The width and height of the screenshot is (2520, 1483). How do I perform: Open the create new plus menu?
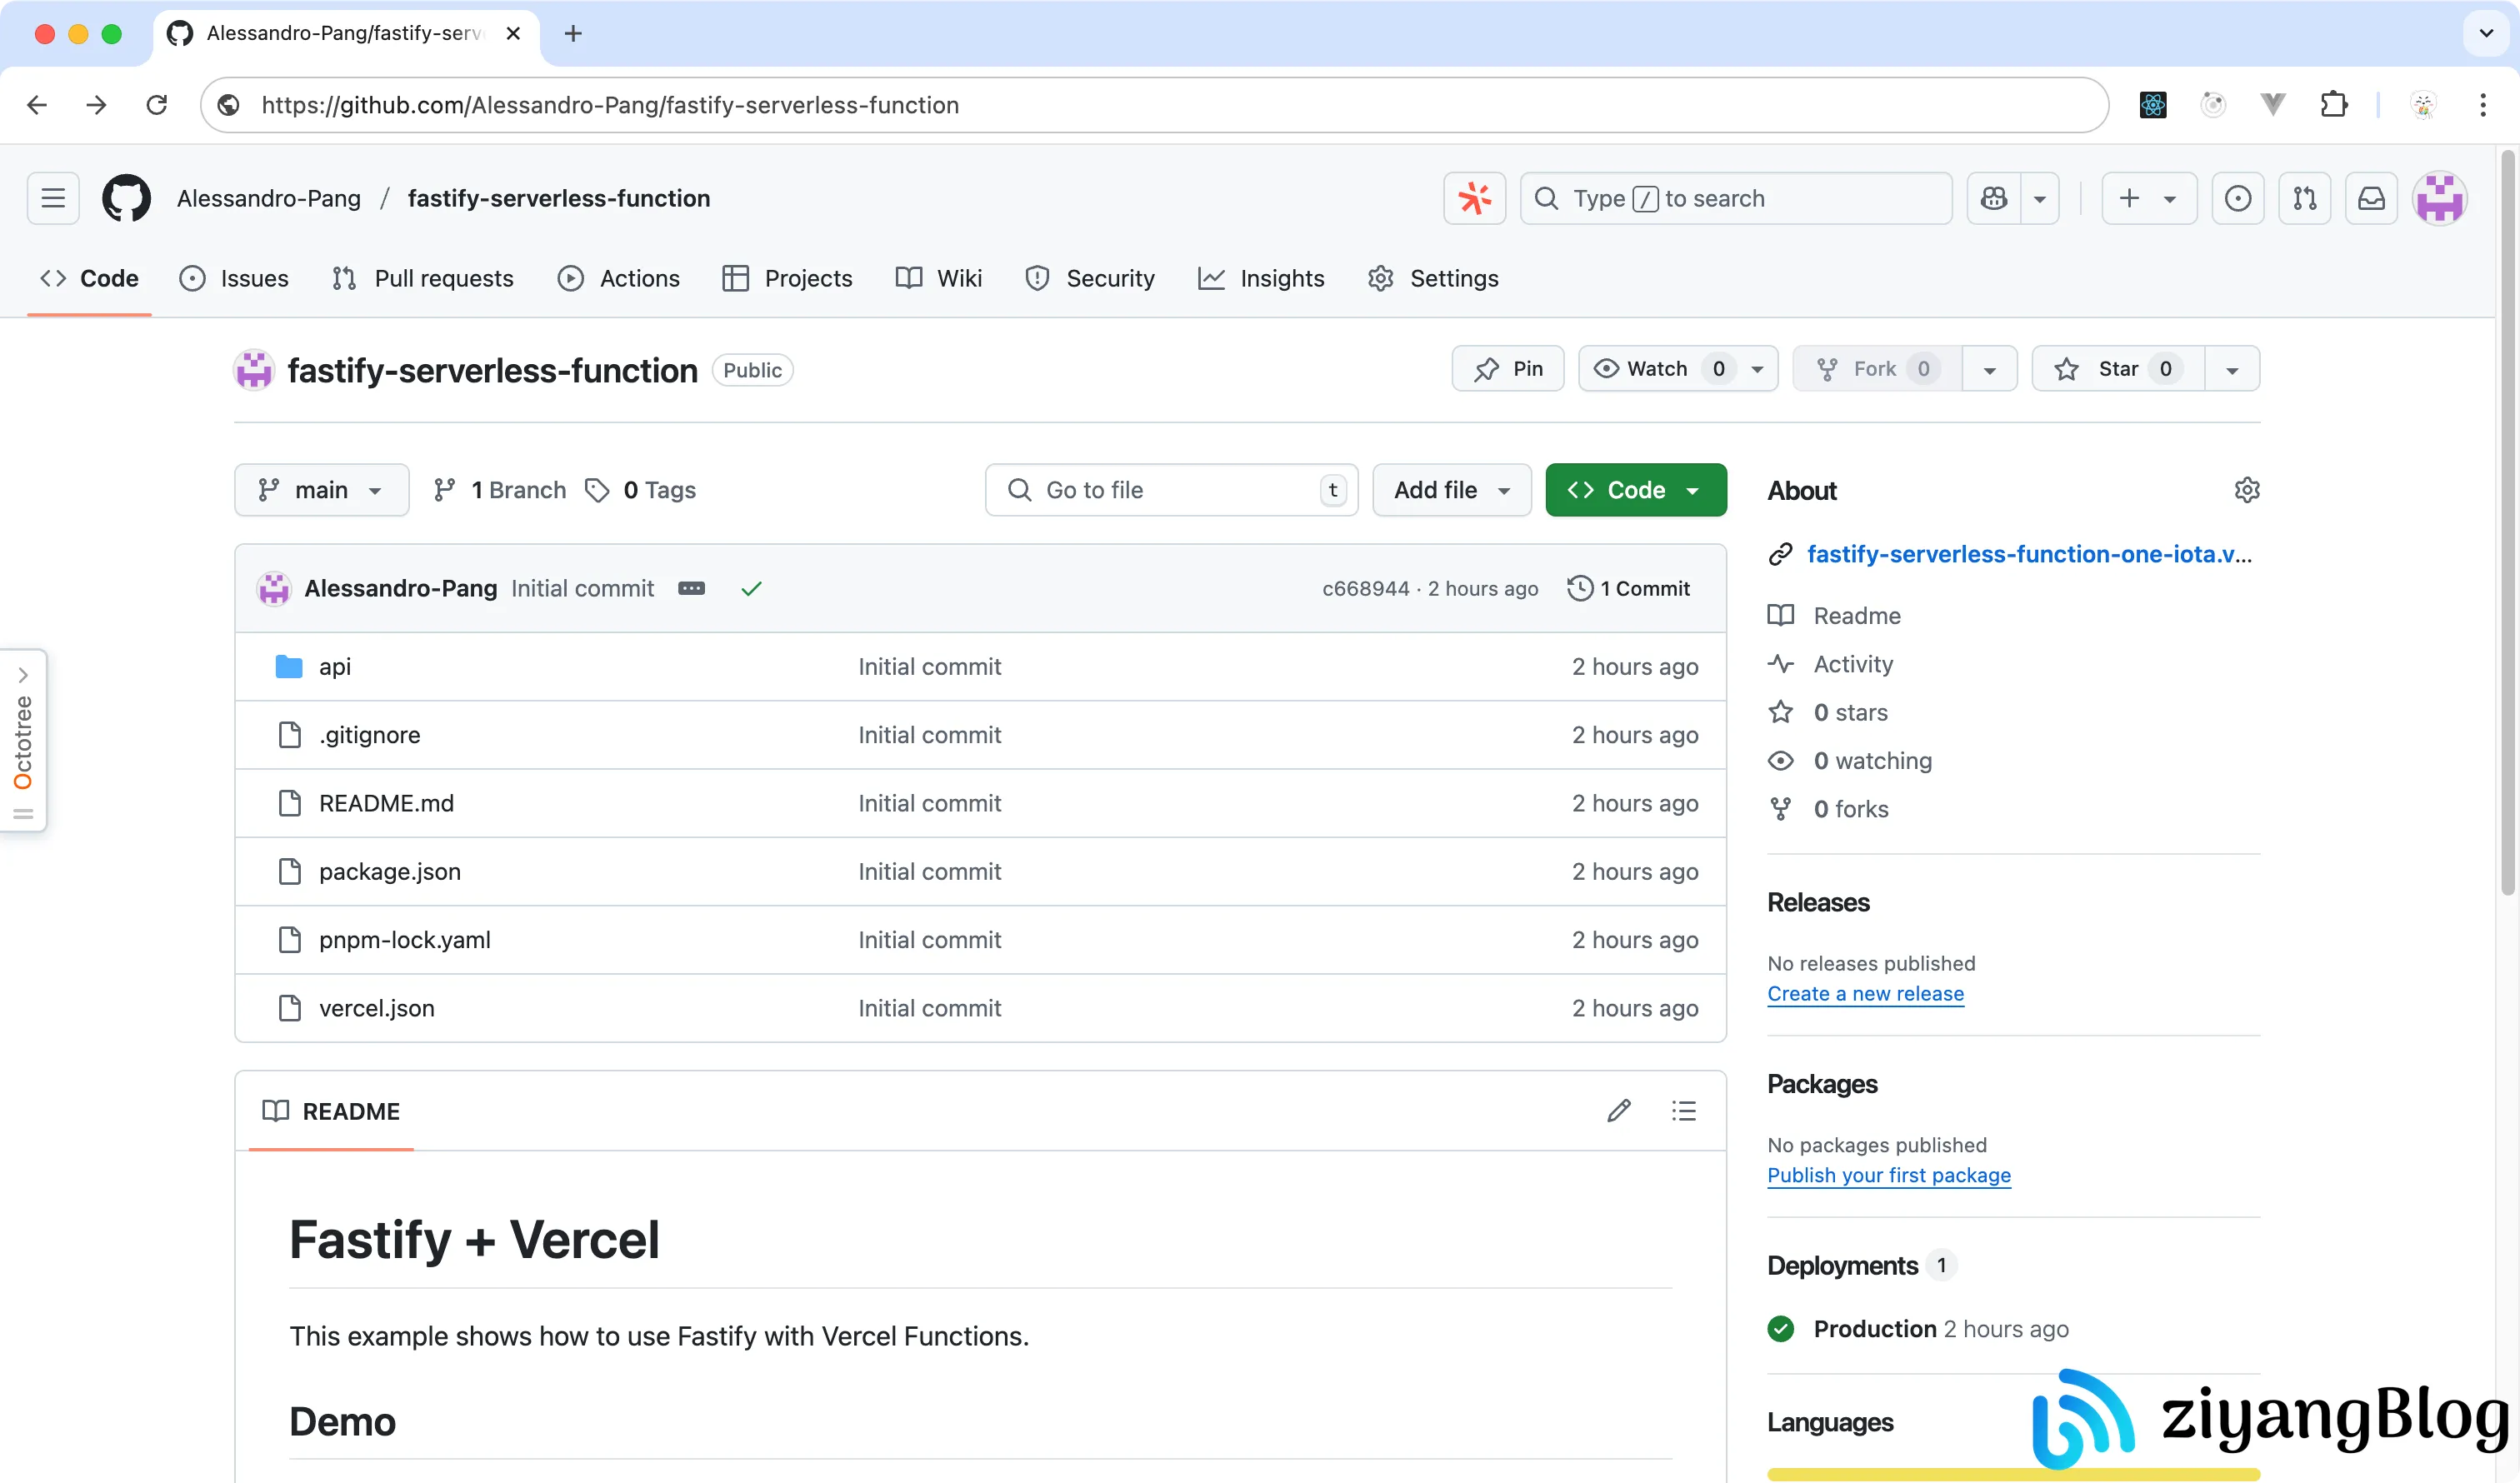tap(2149, 198)
